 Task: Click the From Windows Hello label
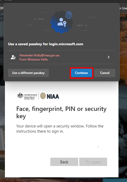point(34,59)
